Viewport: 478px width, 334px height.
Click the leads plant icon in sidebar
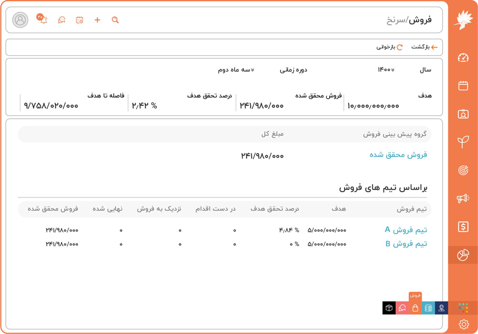462,141
